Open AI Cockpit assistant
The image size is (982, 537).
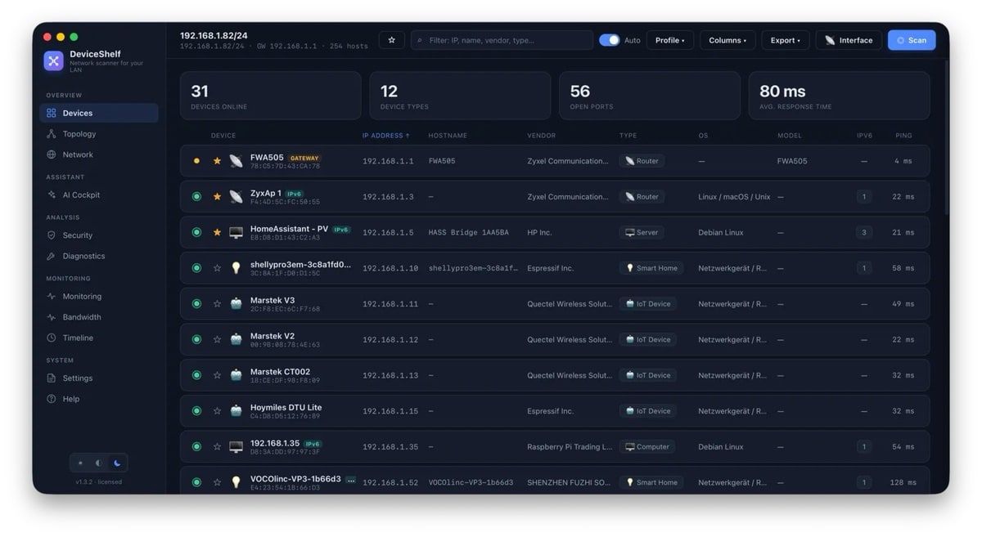click(98, 195)
